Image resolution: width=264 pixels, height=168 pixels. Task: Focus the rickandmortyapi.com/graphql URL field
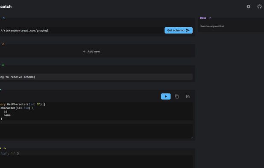82,31
